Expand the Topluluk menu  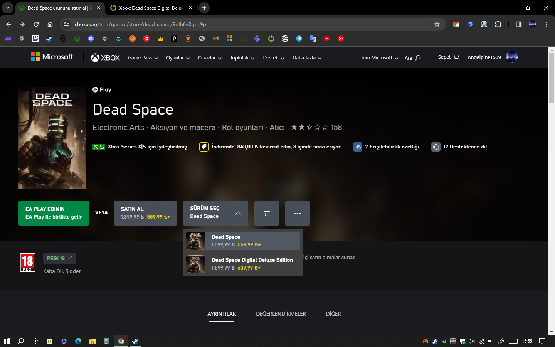(x=242, y=58)
